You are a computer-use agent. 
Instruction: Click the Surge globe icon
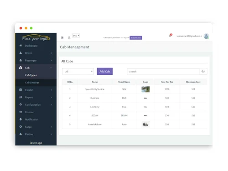21,126
